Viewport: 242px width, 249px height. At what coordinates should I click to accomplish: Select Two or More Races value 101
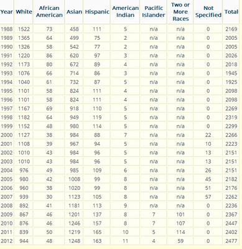[180, 214]
